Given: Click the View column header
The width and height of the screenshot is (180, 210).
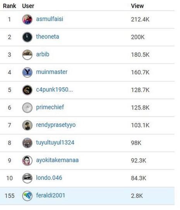Looking at the screenshot, I should [137, 6].
